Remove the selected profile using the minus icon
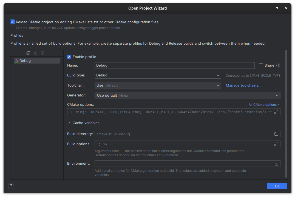This screenshot has width=295, height=197. (21, 53)
